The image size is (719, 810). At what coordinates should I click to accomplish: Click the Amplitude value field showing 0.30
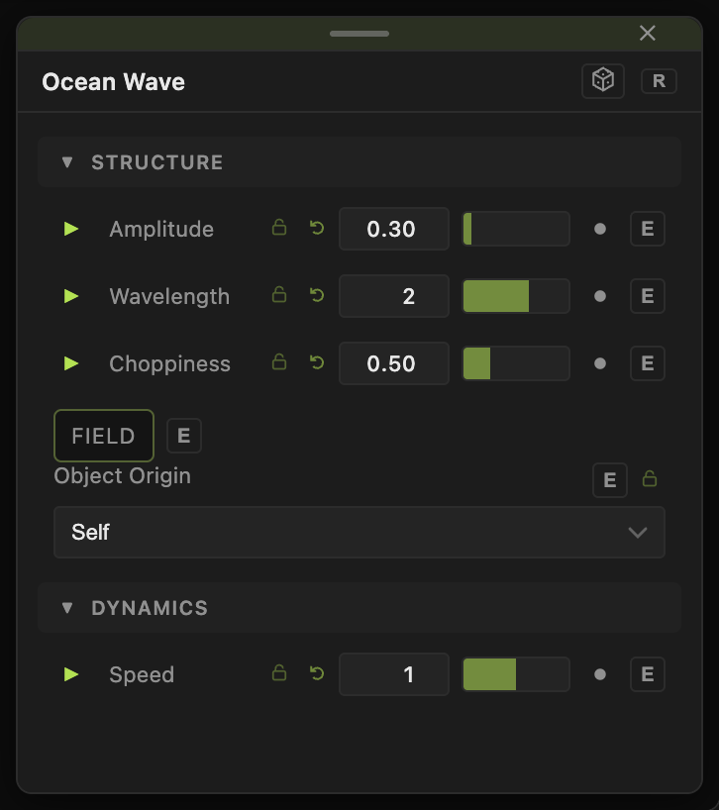click(393, 229)
